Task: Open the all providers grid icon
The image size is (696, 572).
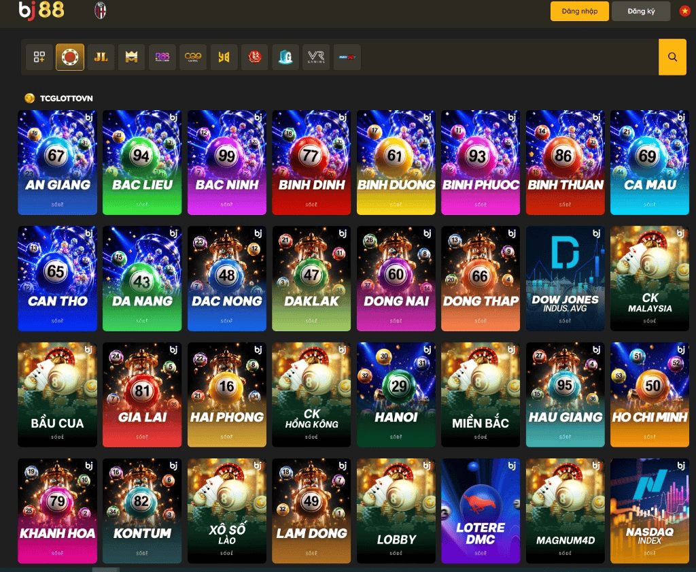Action: (x=39, y=57)
